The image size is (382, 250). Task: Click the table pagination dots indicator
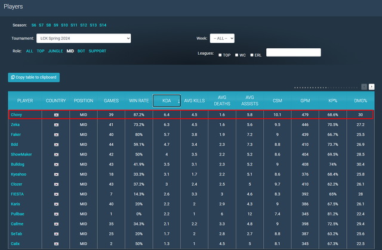pos(326,87)
